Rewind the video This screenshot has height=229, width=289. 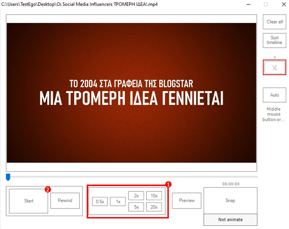pyautogui.click(x=65, y=201)
